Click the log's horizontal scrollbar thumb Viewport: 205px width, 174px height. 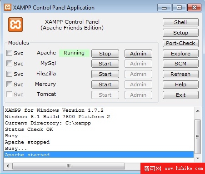pos(69,166)
